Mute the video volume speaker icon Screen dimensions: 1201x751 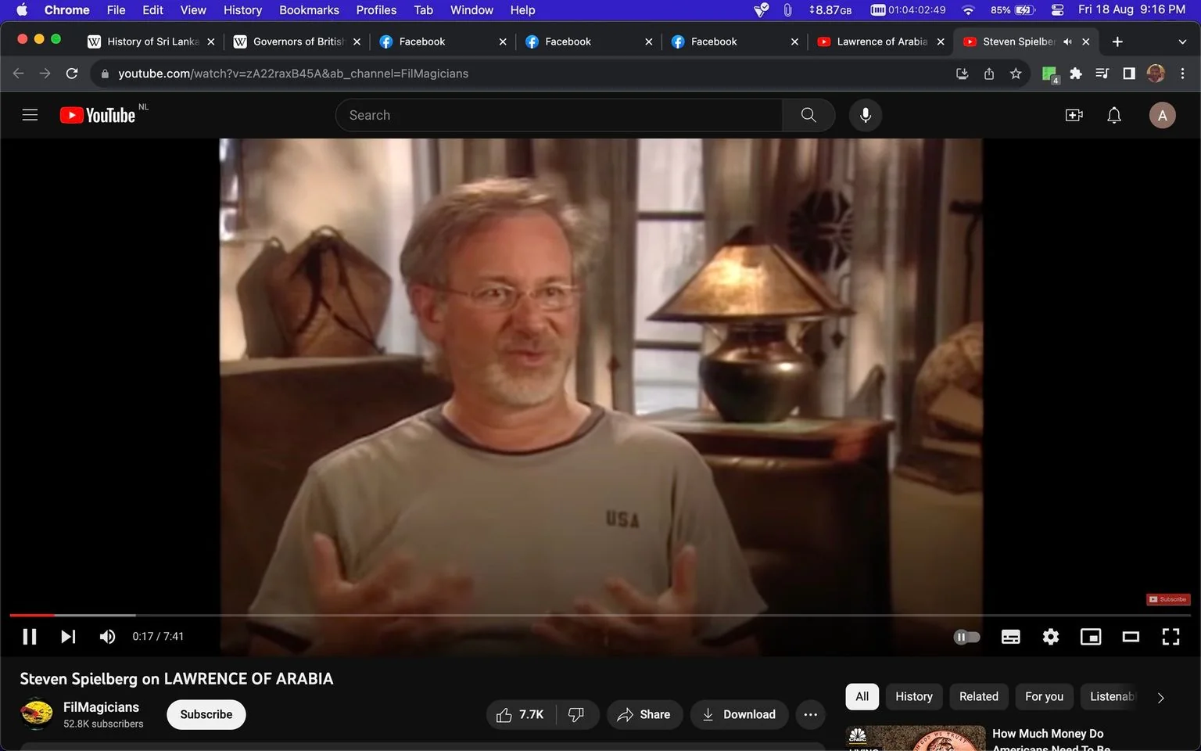(107, 637)
